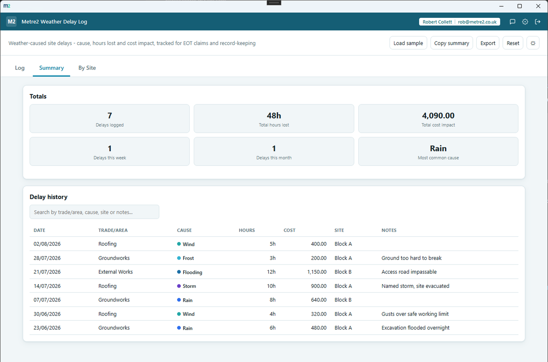Image resolution: width=548 pixels, height=362 pixels.
Task: Click the 900.00 cost value
Action: (319, 286)
